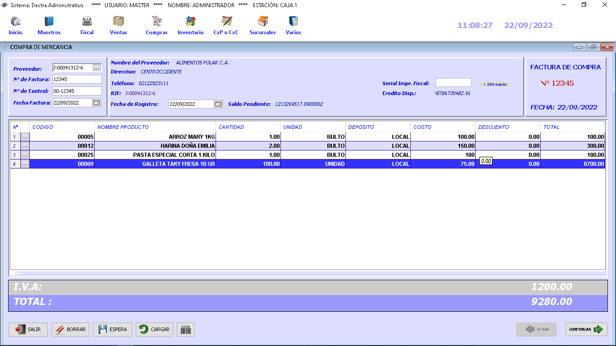Click the Nº de Factura field

pos(77,79)
